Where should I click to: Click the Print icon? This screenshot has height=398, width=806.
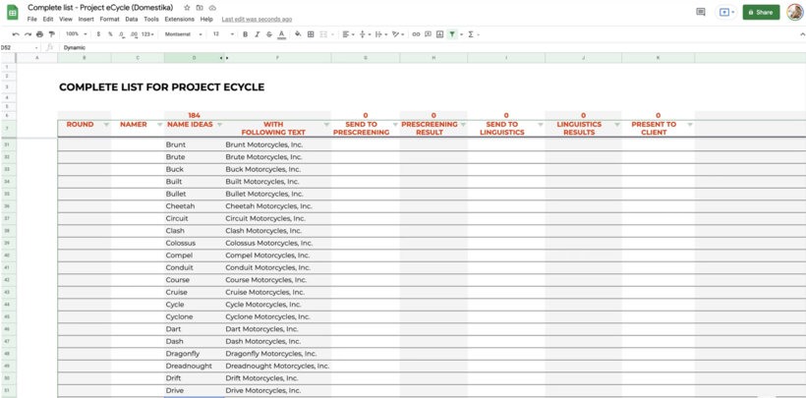39,34
